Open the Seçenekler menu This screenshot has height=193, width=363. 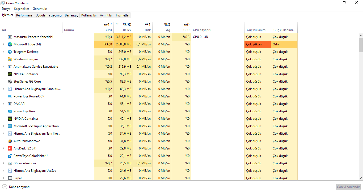[x=22, y=9]
